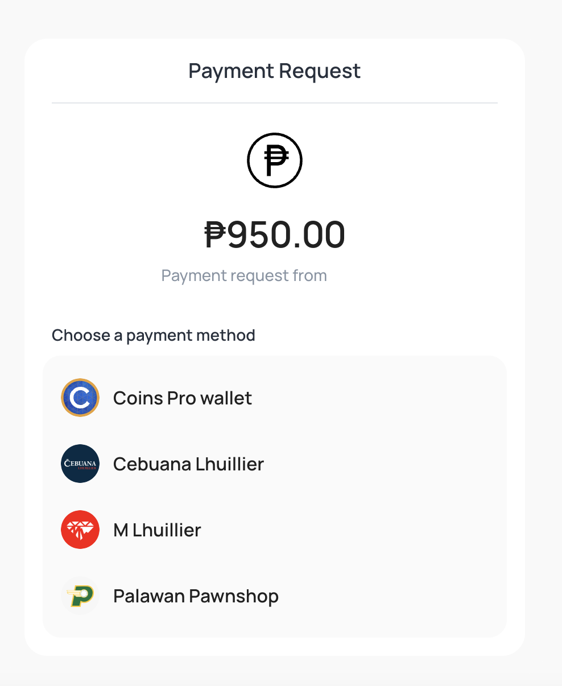This screenshot has height=686, width=562.
Task: Click the word 'Cebuana' in the list label
Action: click(152, 464)
